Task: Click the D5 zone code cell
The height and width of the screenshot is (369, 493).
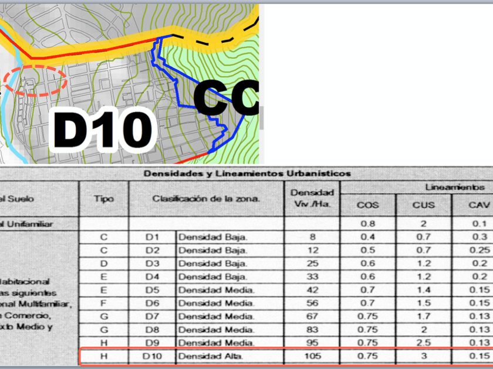Action: click(x=153, y=290)
